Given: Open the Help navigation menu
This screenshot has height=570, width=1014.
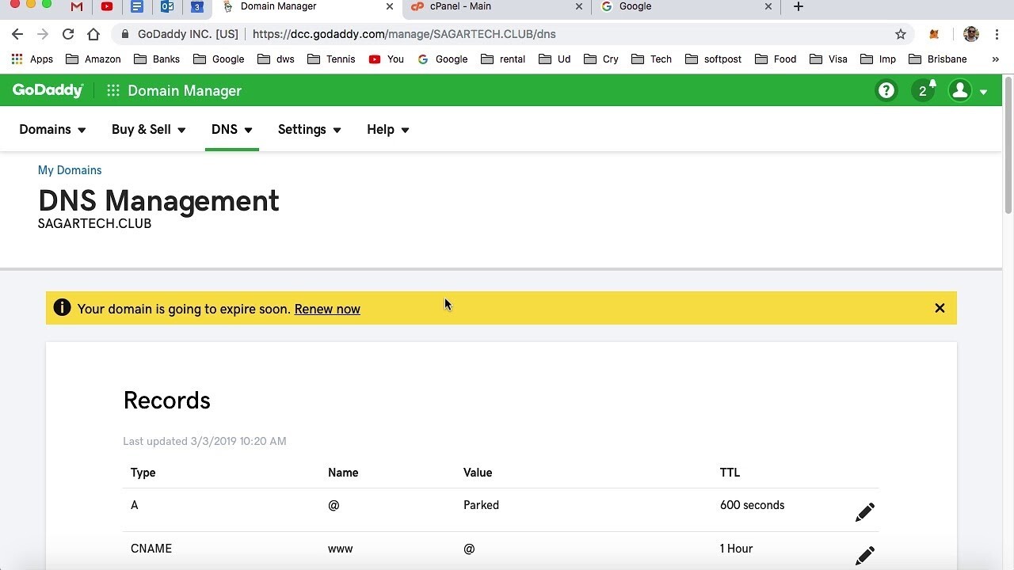Looking at the screenshot, I should (387, 130).
